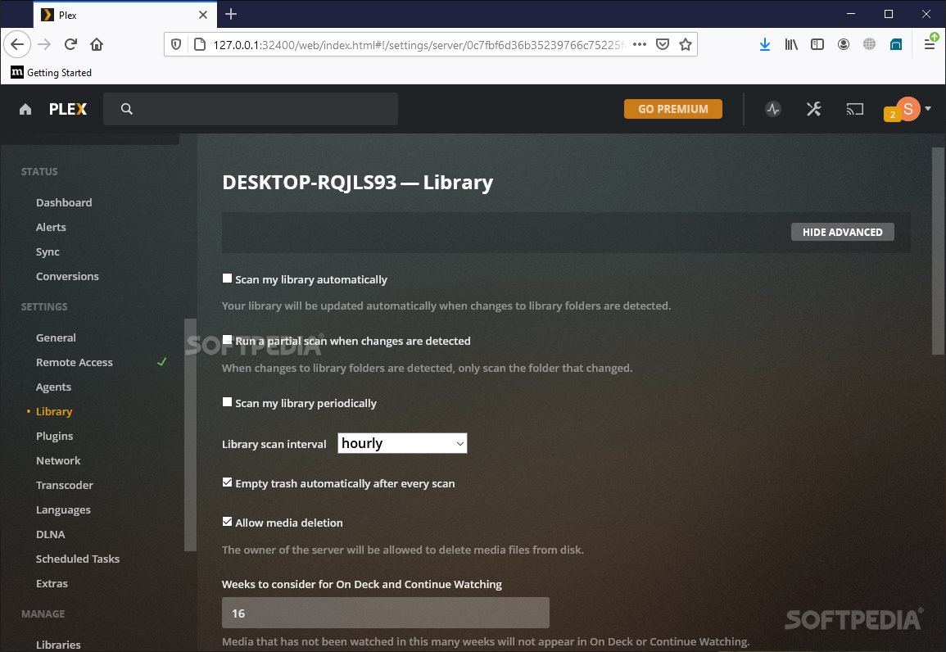Open Scheduled Tasks settings

[x=77, y=559]
